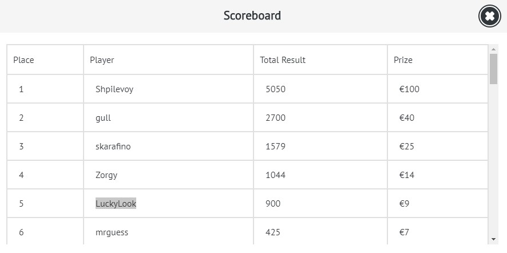Click the scrollbar down arrow
507x253 pixels.
point(493,239)
